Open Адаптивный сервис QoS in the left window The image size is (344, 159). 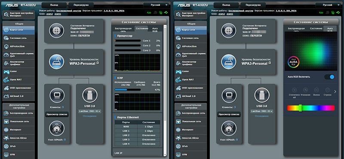pos(18,55)
